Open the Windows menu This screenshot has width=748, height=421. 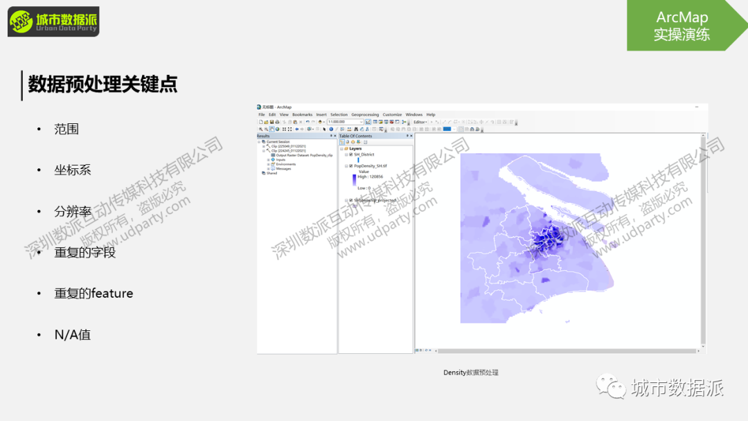coord(414,114)
